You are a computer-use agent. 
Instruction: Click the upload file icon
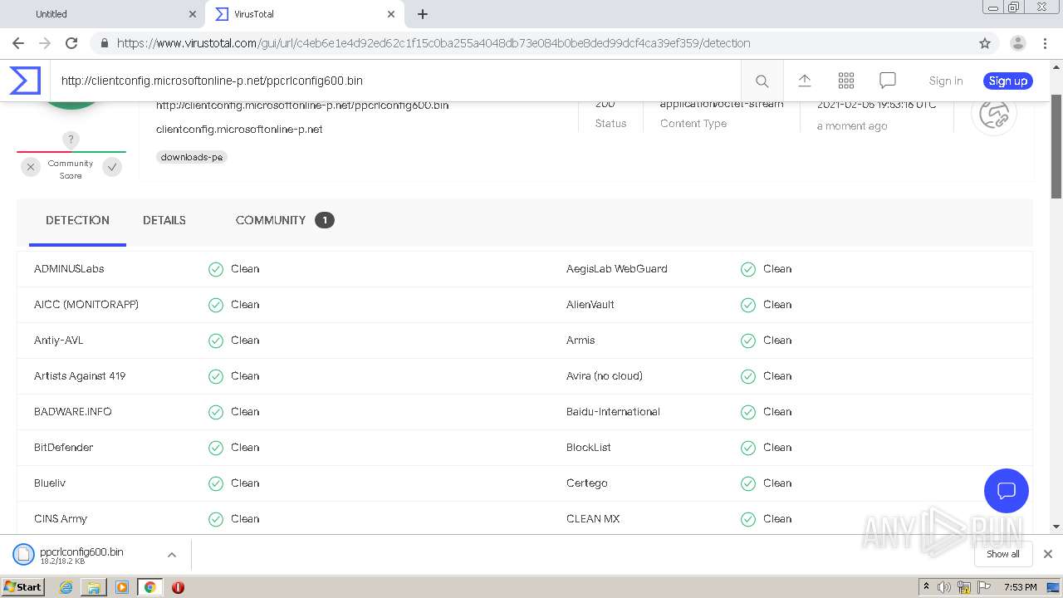tap(804, 81)
